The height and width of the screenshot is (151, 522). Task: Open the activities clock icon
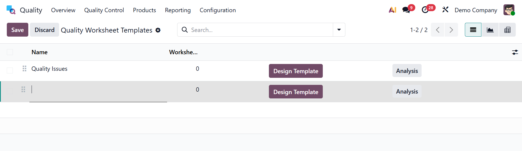425,10
